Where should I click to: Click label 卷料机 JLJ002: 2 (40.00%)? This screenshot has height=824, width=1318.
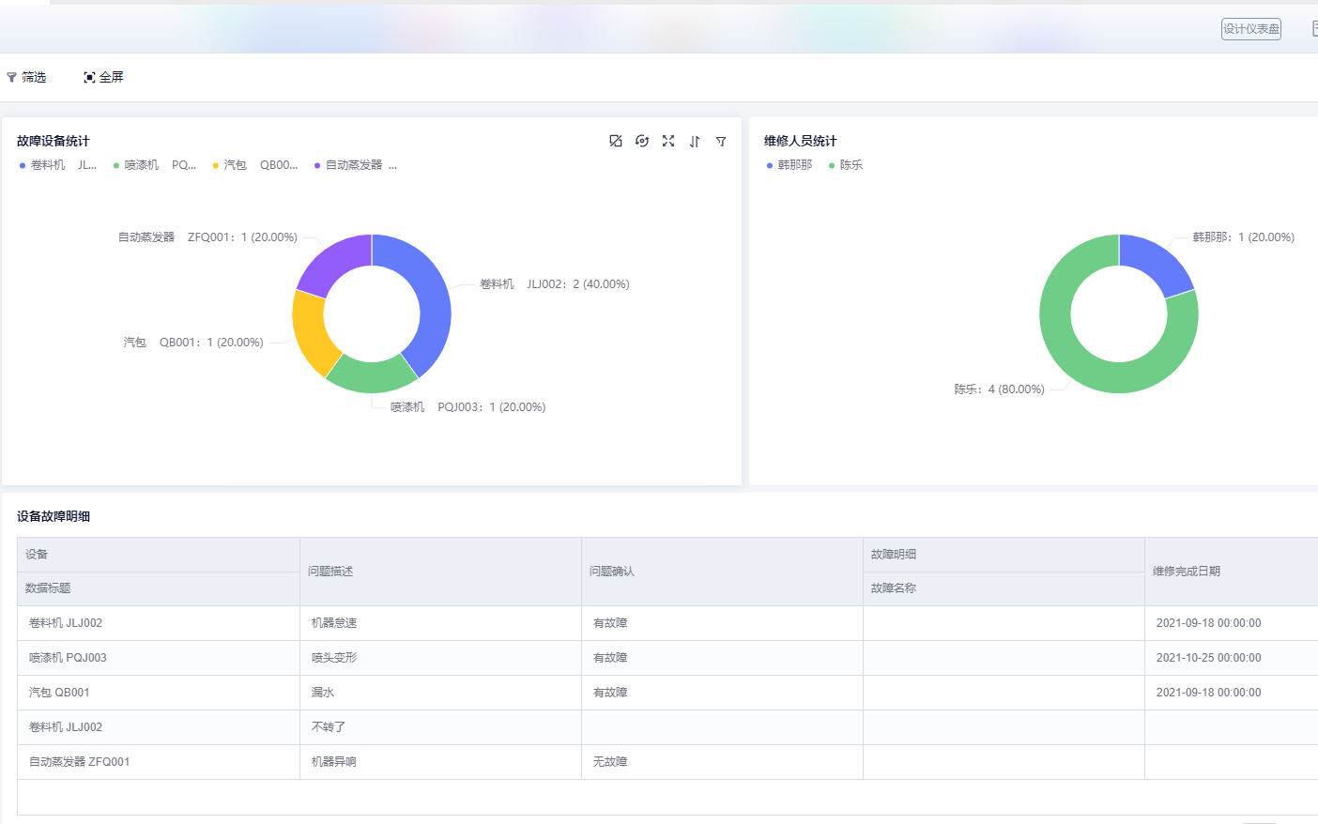pos(555,284)
